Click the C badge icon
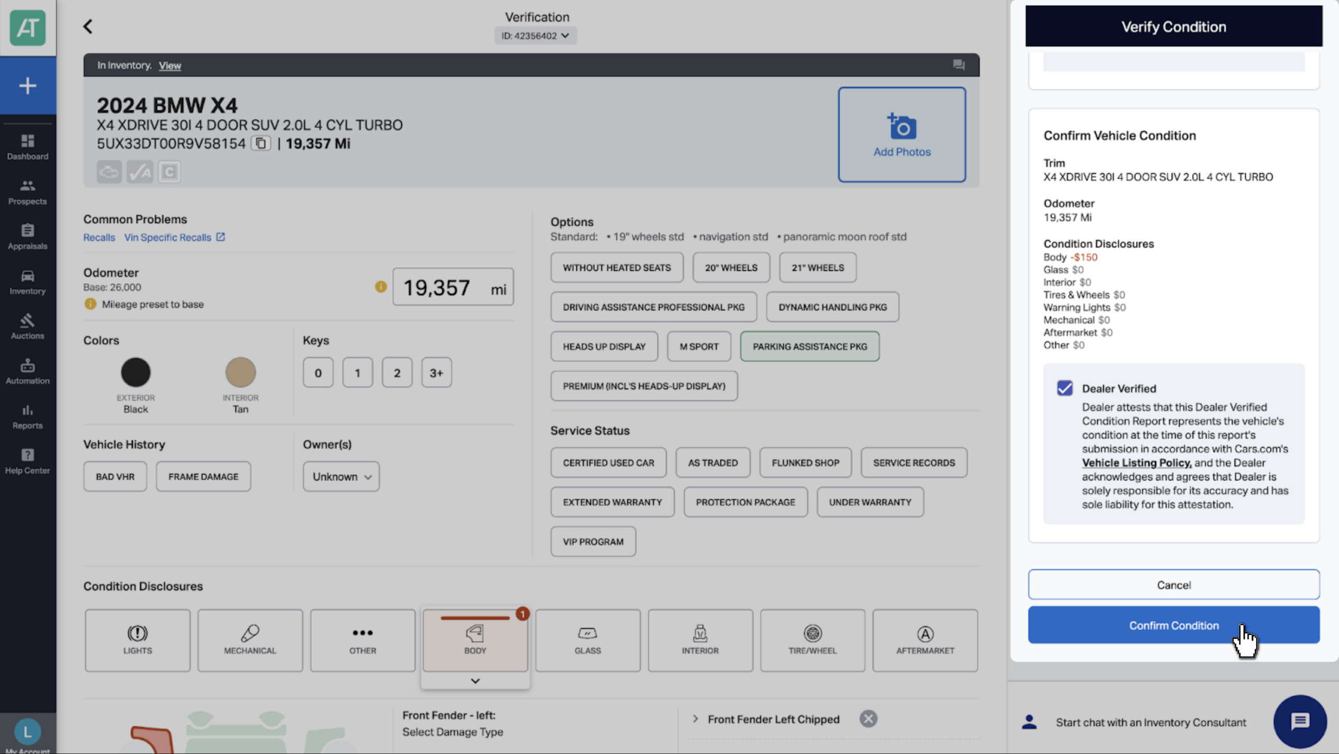 (x=169, y=172)
